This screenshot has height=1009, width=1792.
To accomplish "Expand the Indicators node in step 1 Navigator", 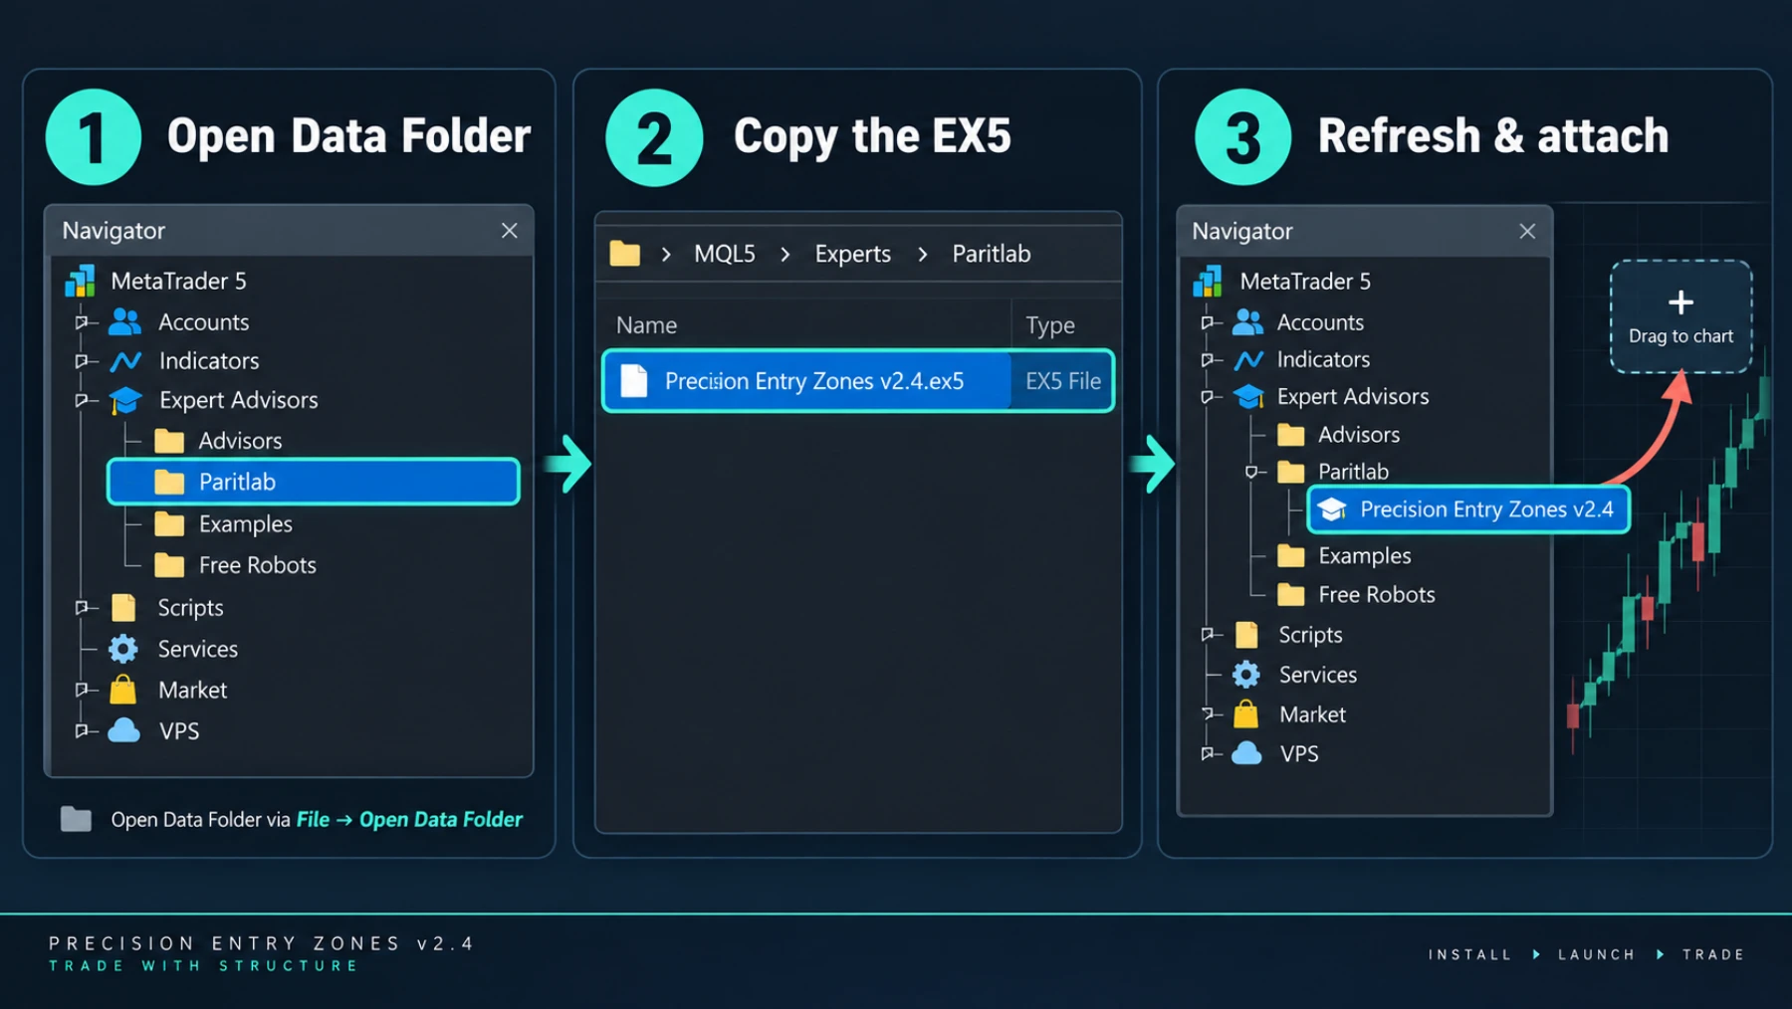I will (x=82, y=360).
